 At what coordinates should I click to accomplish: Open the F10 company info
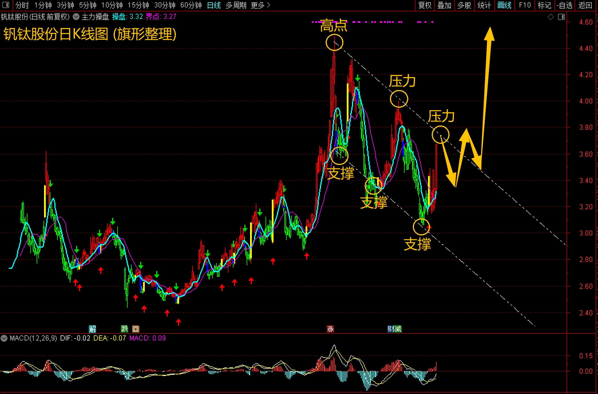[524, 5]
